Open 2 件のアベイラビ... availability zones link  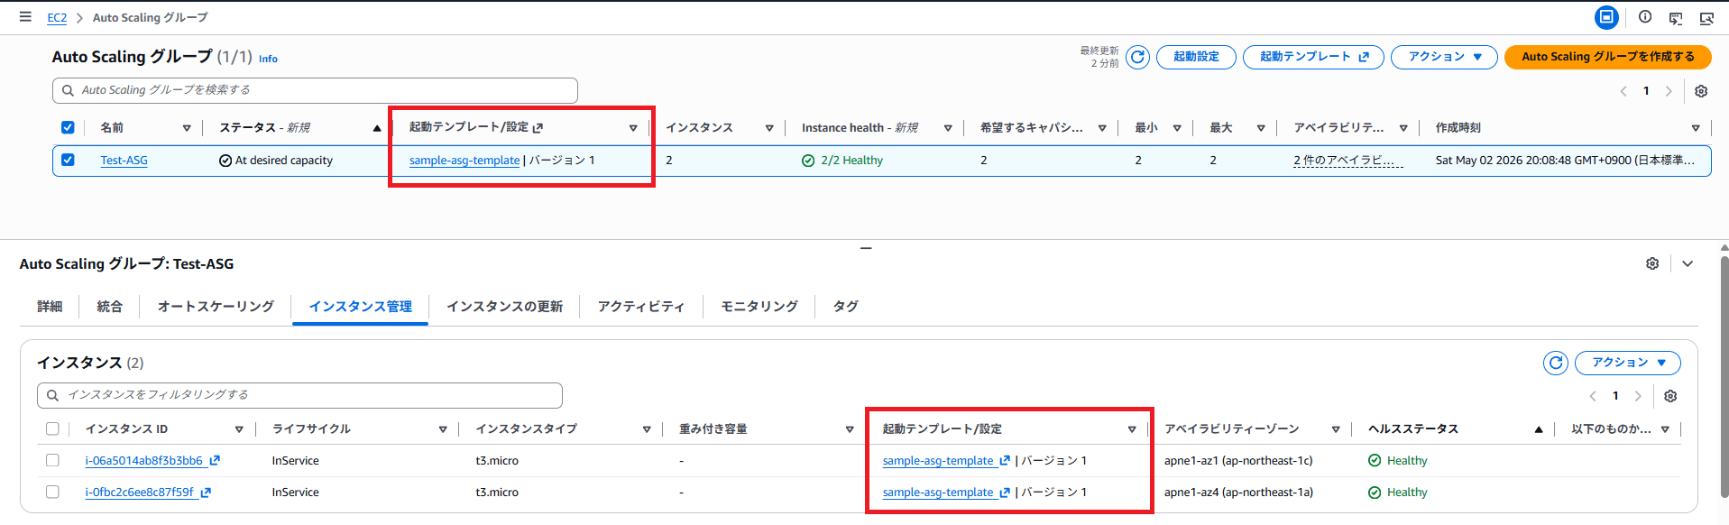(x=1348, y=161)
